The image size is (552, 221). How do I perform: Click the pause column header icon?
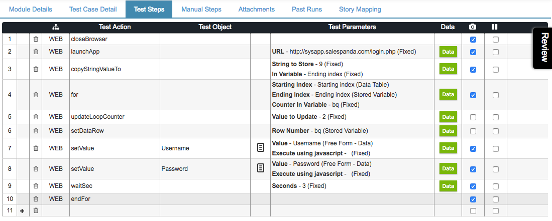[x=494, y=27]
